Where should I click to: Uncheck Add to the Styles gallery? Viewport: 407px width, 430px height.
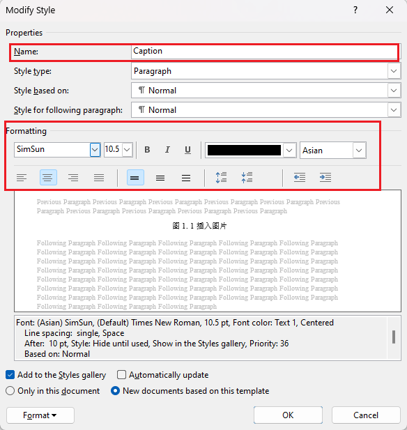tap(10, 375)
